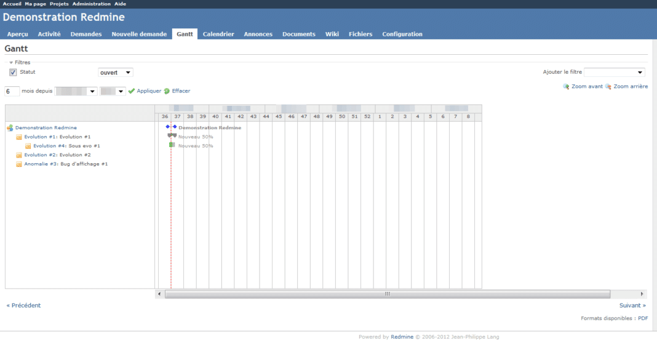Click the Effacer link
The height and width of the screenshot is (349, 657).
(181, 91)
